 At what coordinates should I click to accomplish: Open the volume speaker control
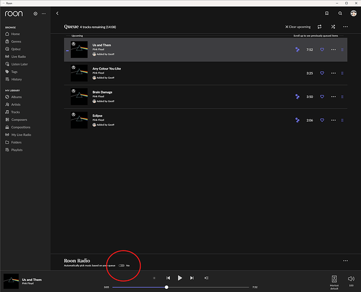pos(351,279)
